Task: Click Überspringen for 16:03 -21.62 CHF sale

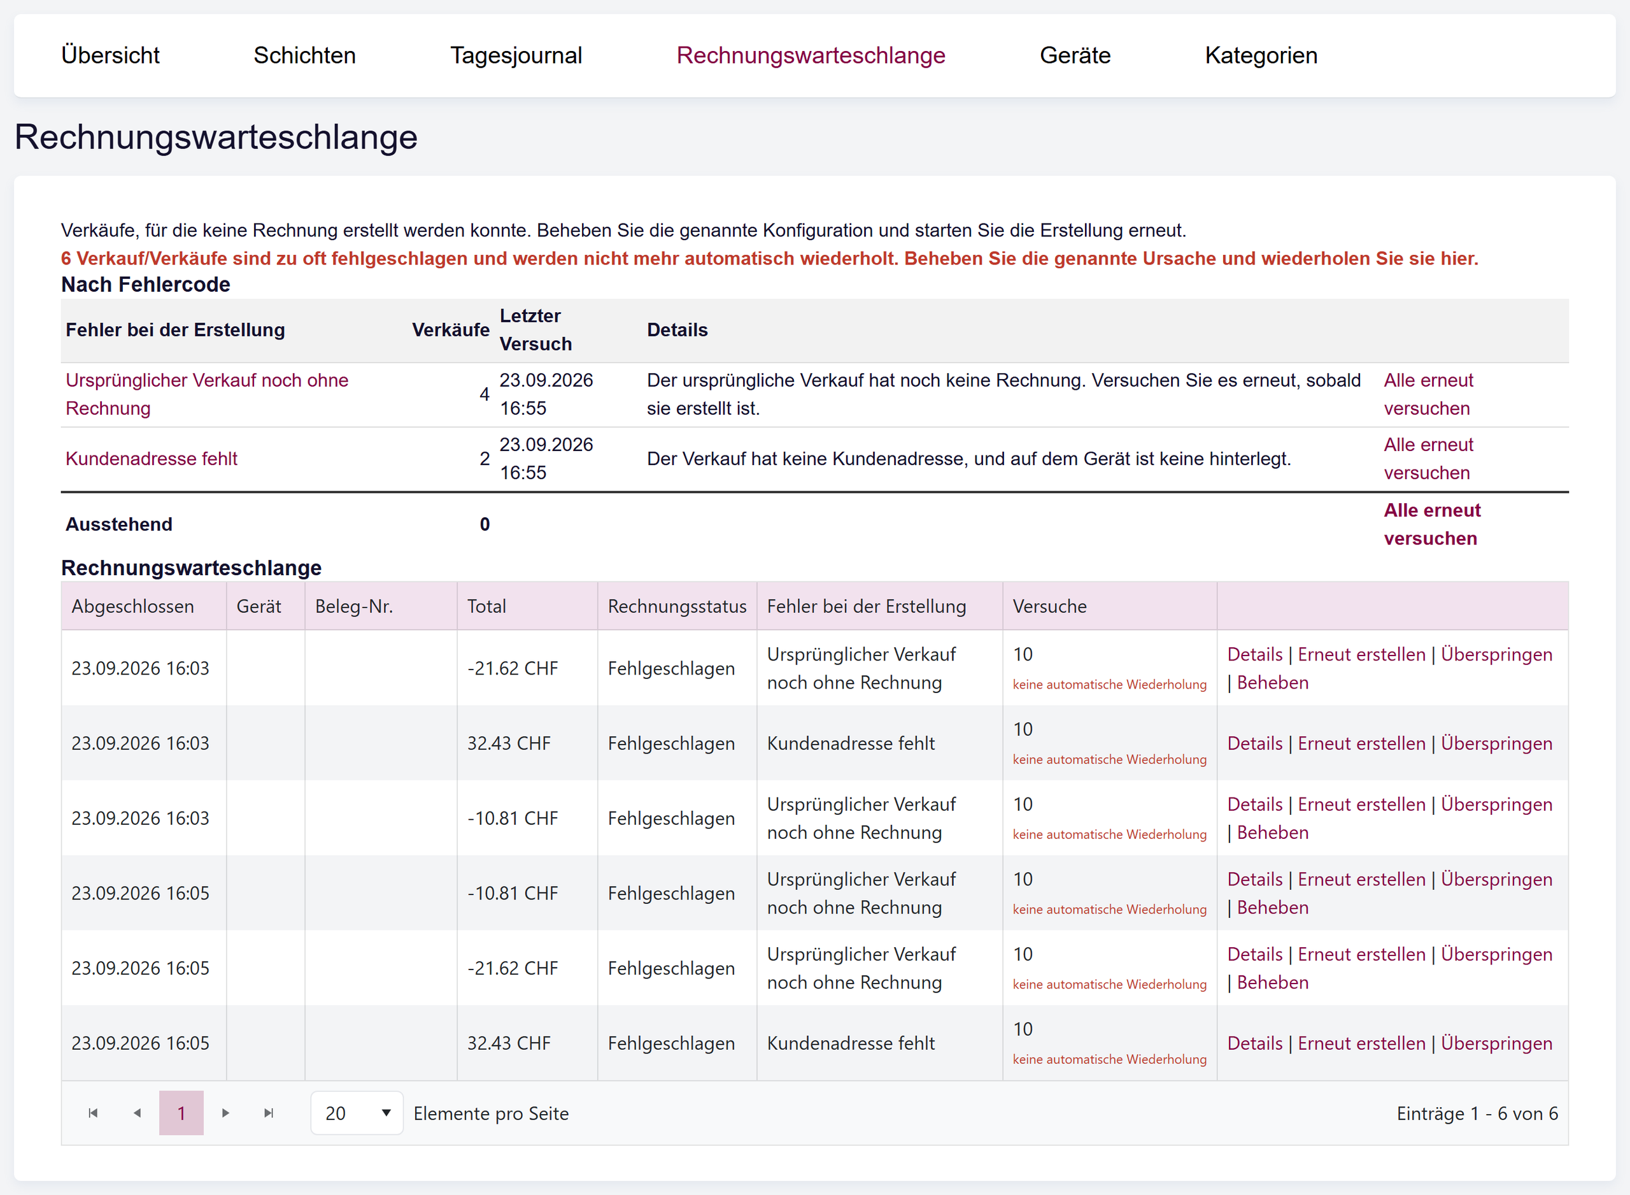Action: pyautogui.click(x=1497, y=655)
